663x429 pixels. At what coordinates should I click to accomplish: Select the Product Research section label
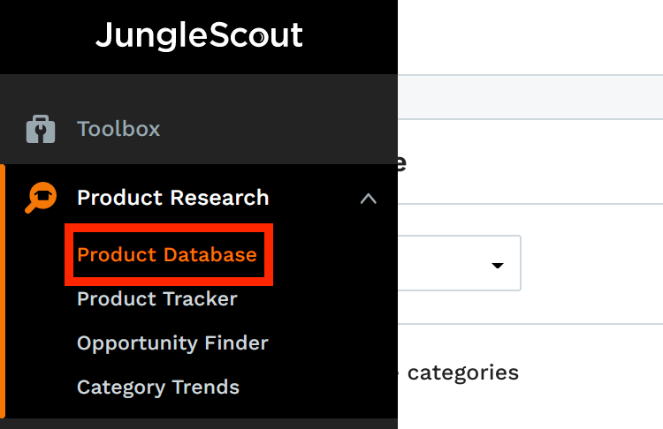pos(172,198)
